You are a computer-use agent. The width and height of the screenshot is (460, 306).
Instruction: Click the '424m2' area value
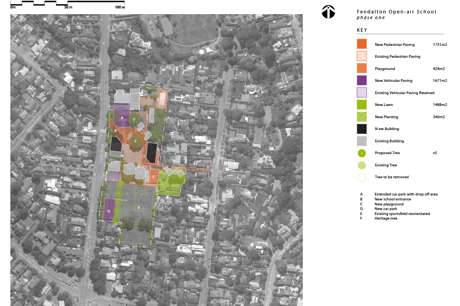[x=439, y=69]
